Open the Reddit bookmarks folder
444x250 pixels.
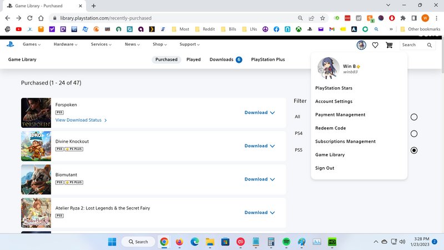click(x=205, y=29)
